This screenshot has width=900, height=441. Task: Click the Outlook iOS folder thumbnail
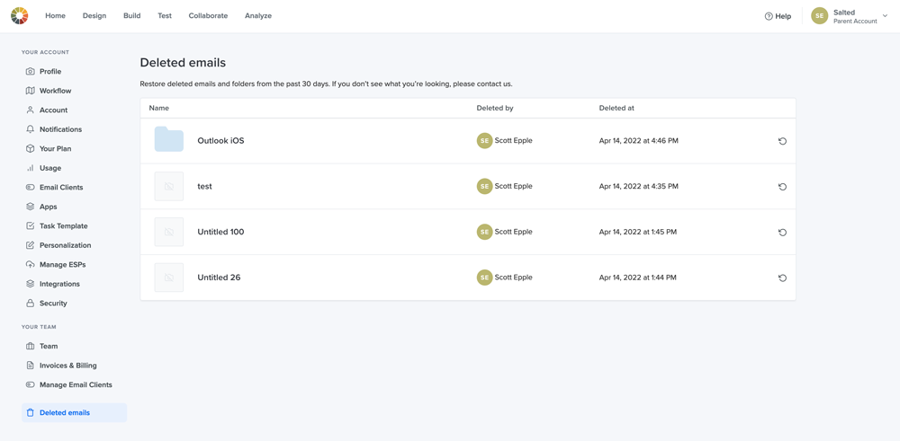[x=169, y=140]
